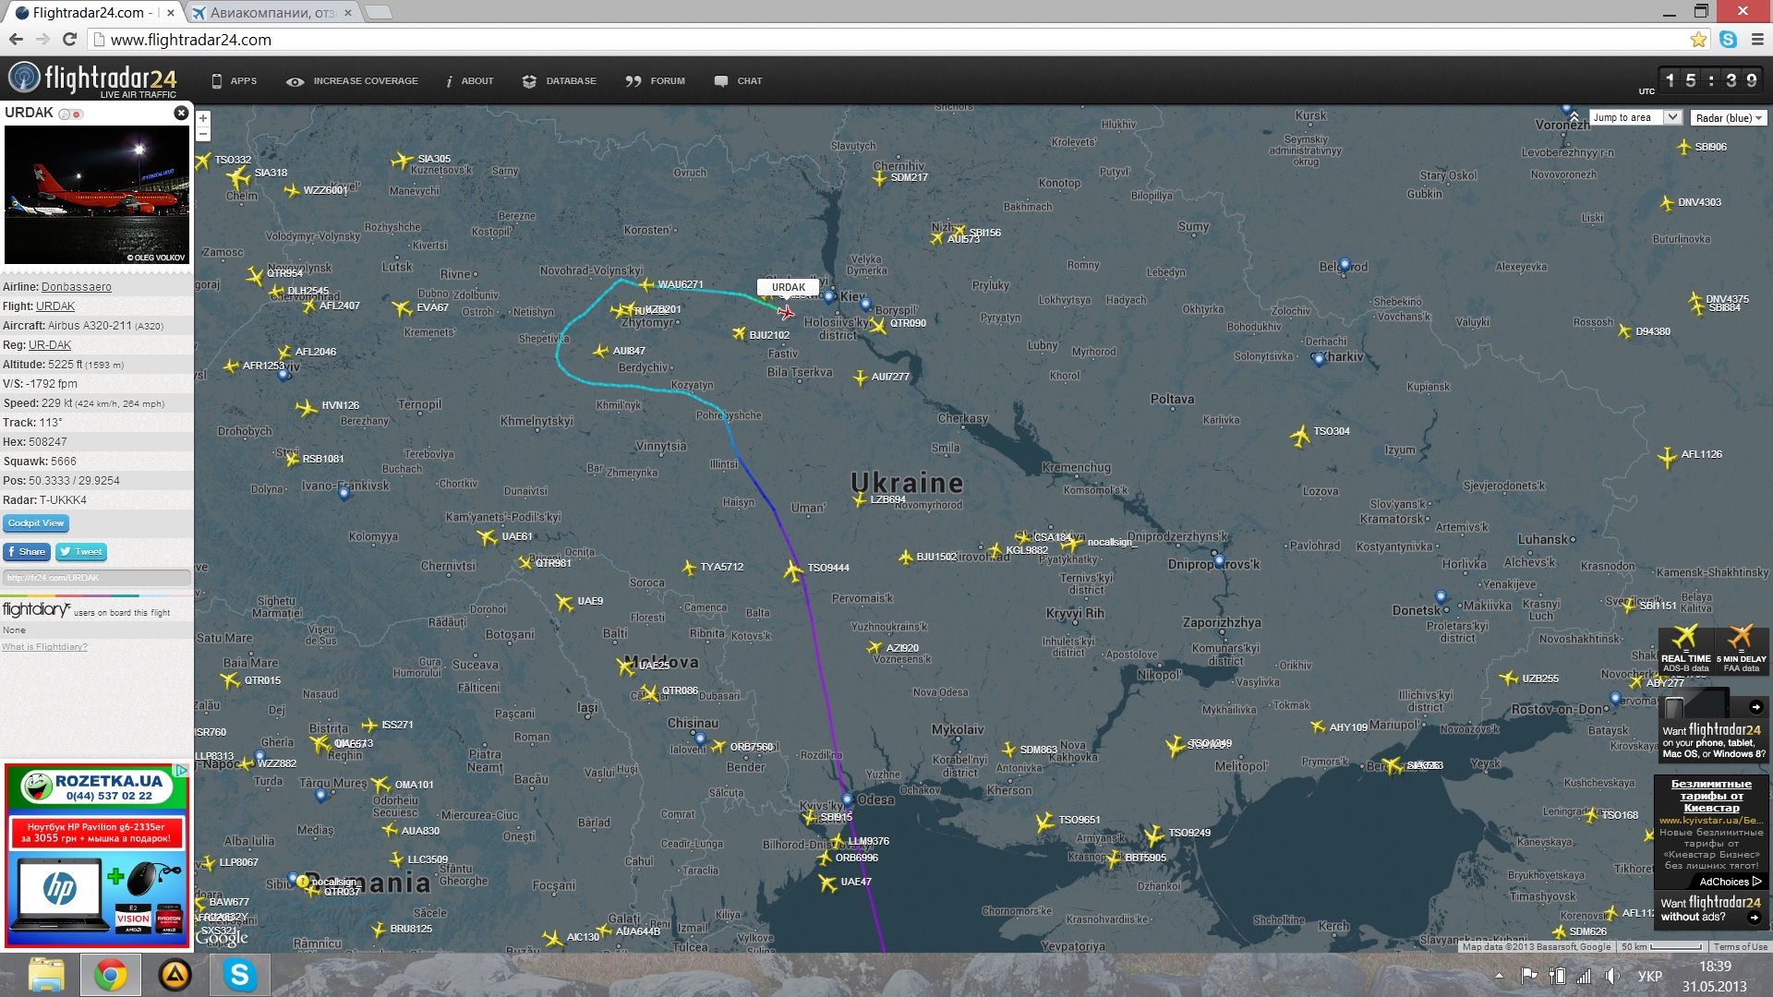Image resolution: width=1773 pixels, height=997 pixels.
Task: Open the Radar (blue) map style dropdown
Action: 1729,118
